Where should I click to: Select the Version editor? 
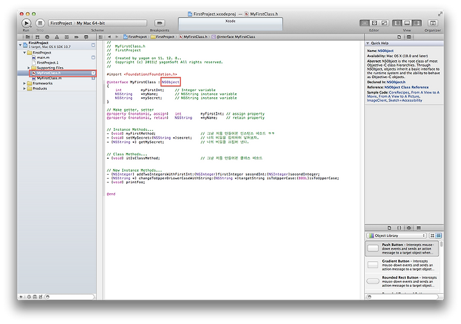384,23
